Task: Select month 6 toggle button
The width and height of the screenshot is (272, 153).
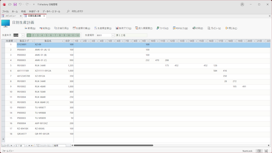Action: (51, 35)
